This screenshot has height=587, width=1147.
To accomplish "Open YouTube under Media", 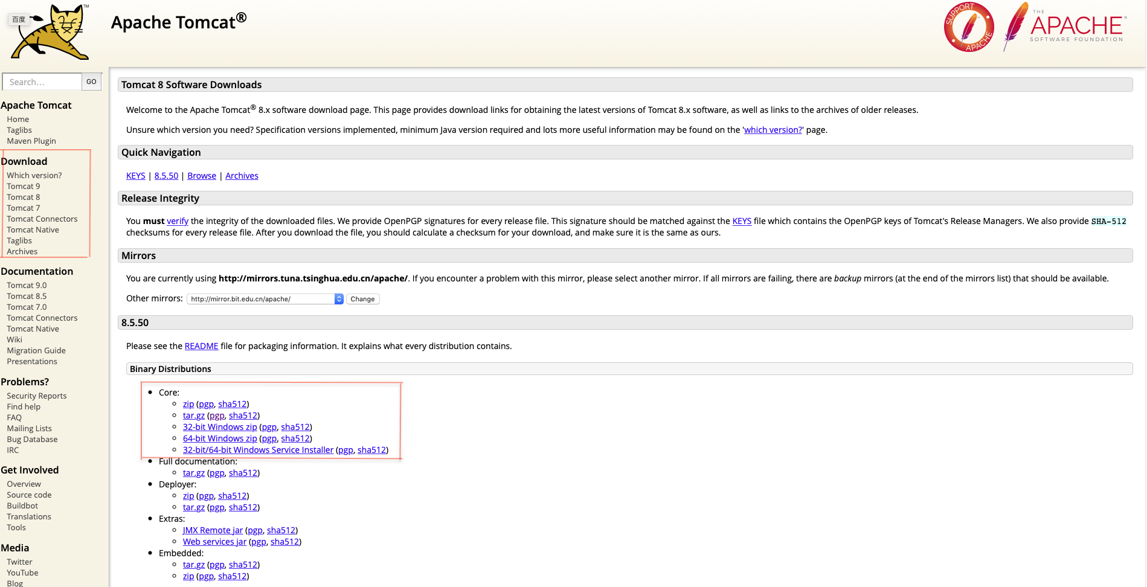I will tap(22, 573).
